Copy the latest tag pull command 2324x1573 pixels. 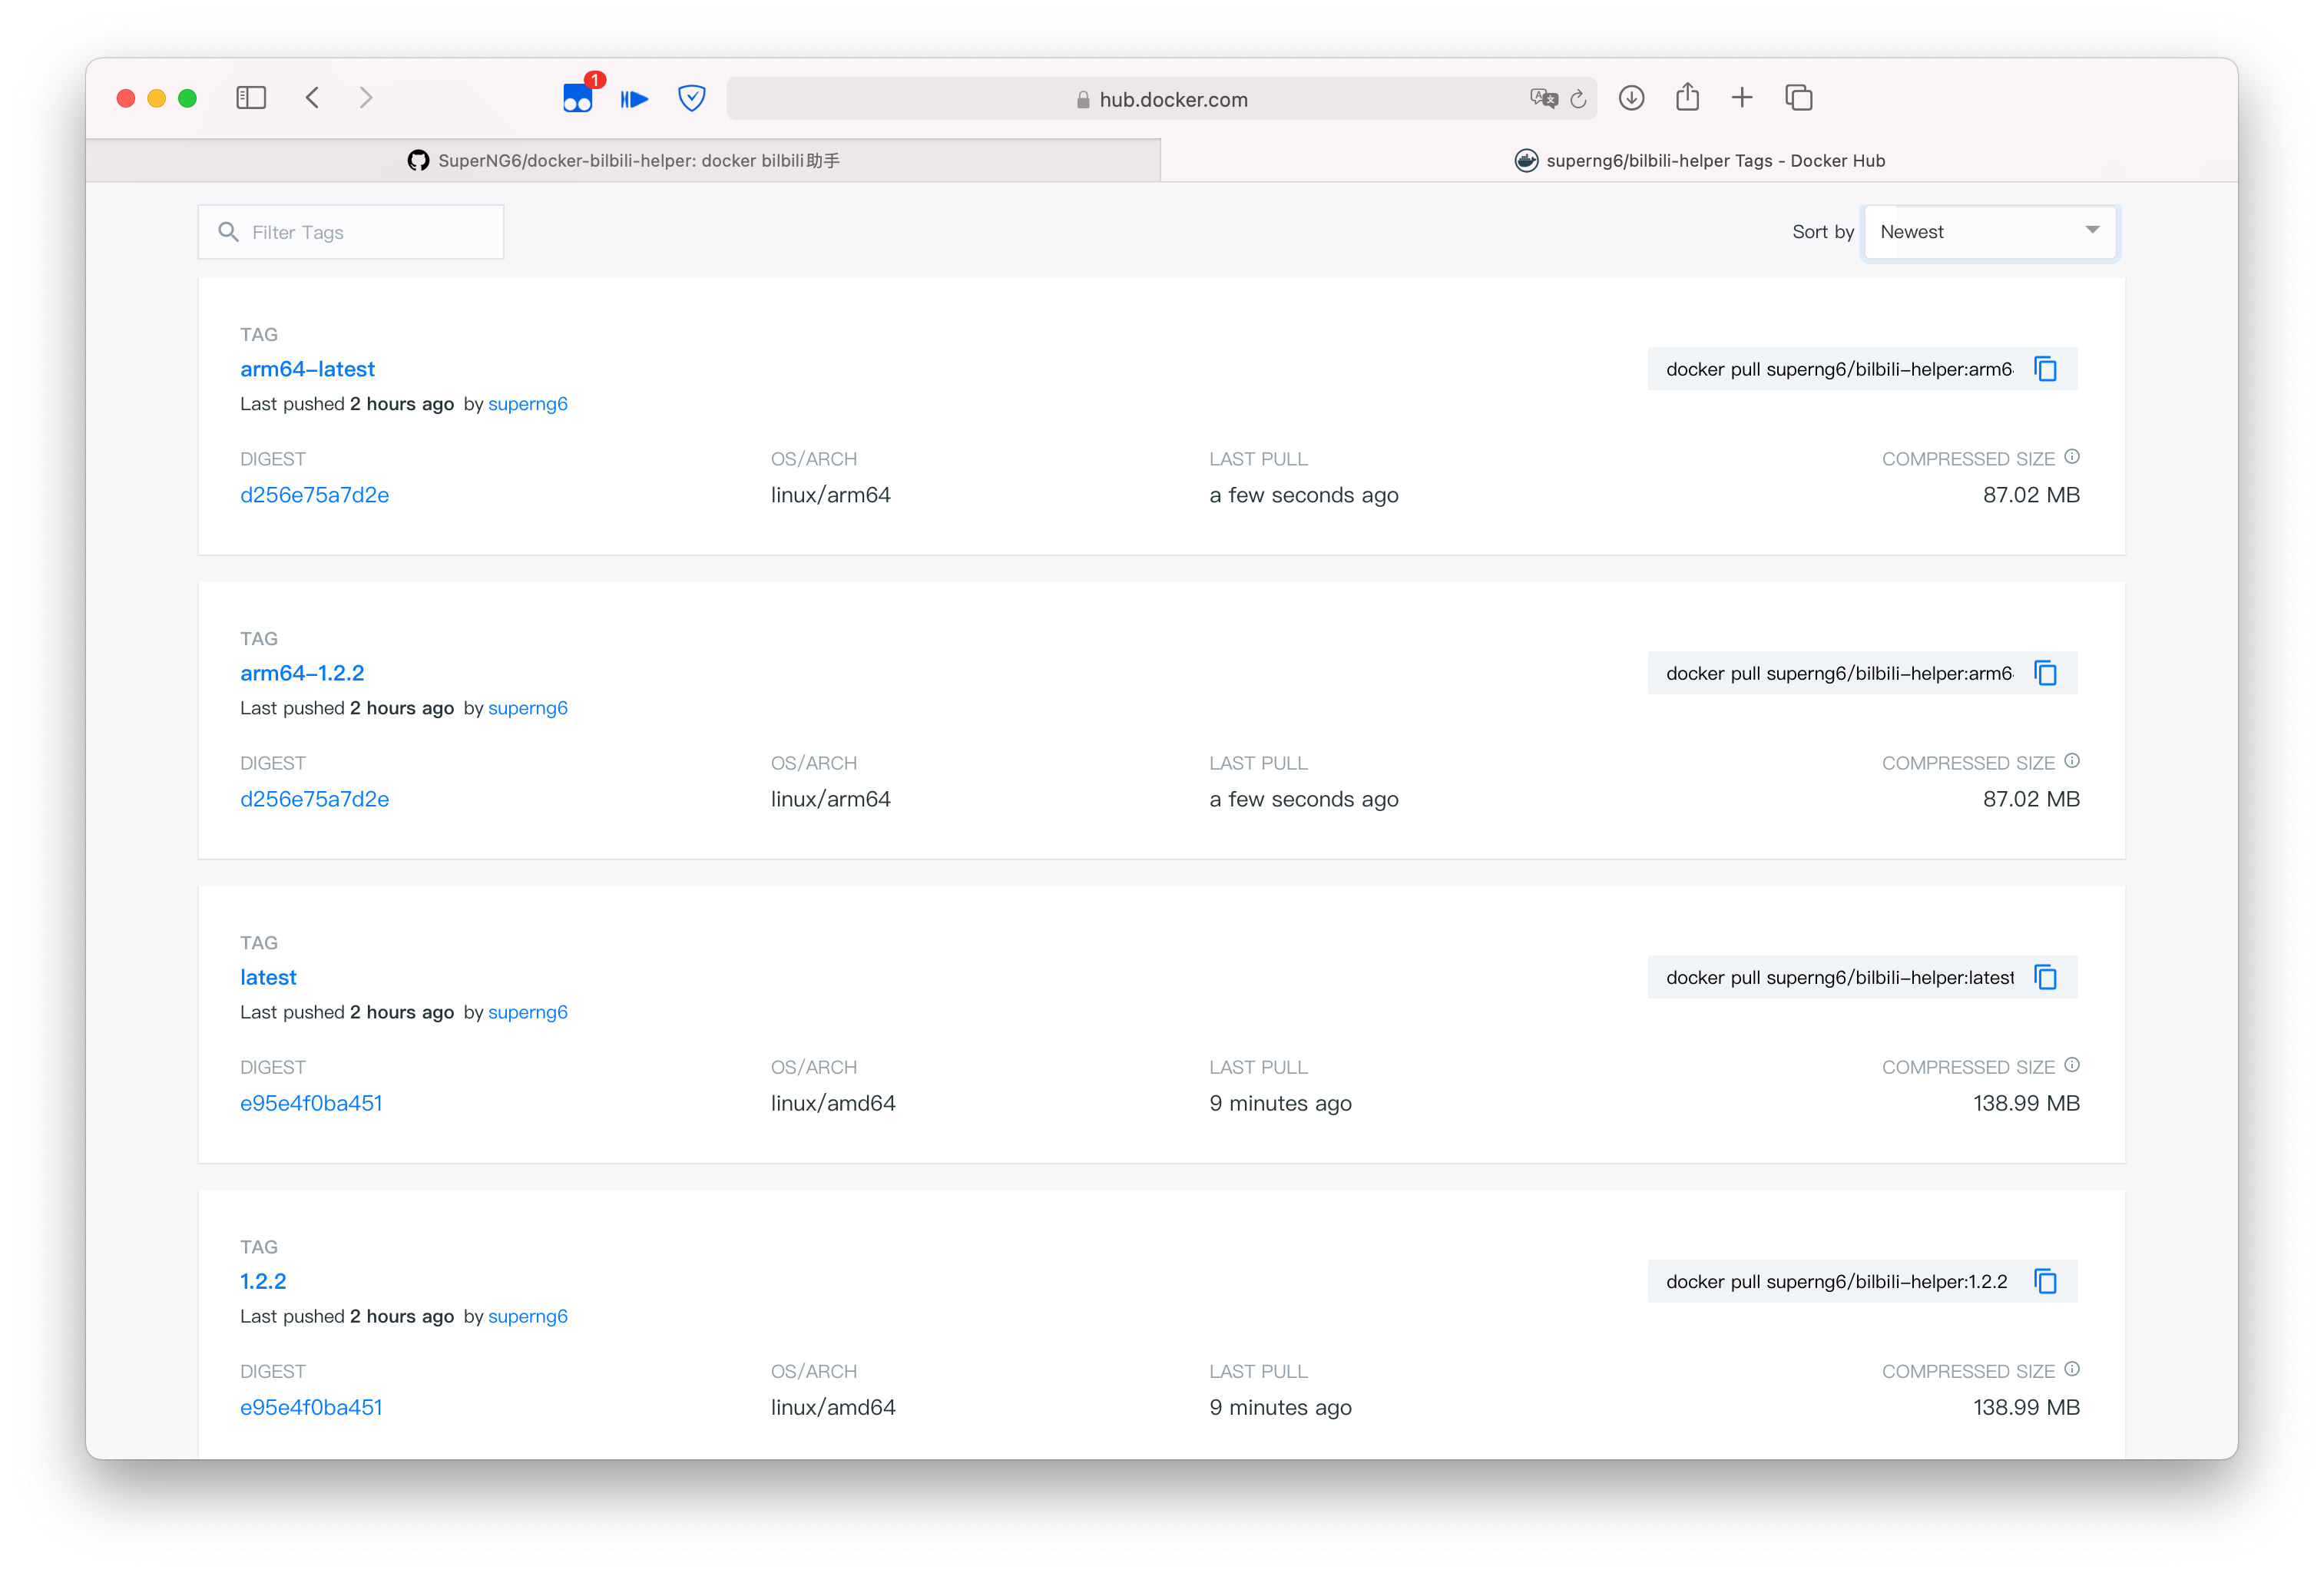point(2045,977)
